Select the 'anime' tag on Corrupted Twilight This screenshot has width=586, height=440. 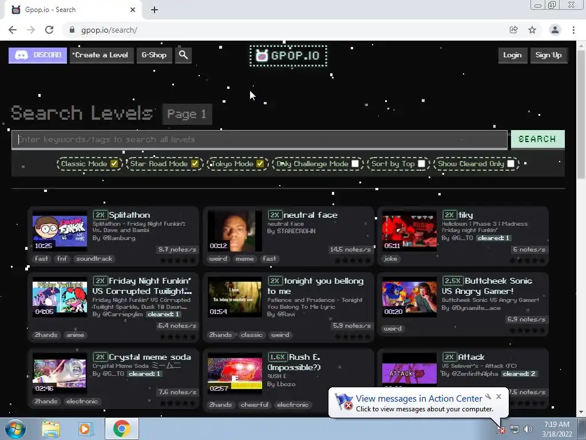click(x=75, y=335)
